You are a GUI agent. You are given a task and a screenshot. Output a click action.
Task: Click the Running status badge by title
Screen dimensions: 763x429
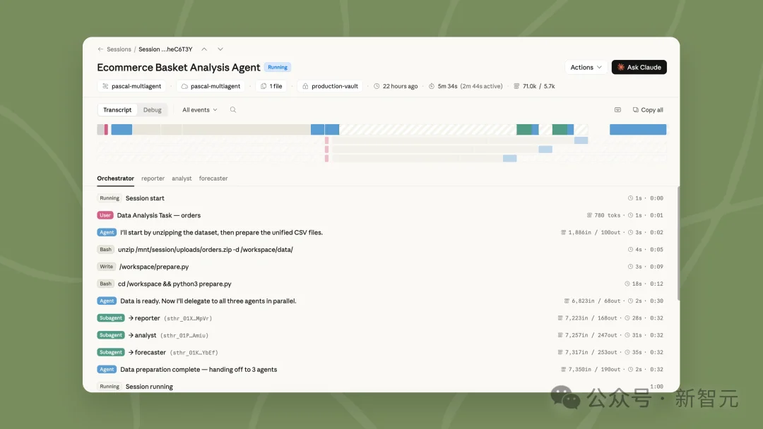[x=278, y=67]
